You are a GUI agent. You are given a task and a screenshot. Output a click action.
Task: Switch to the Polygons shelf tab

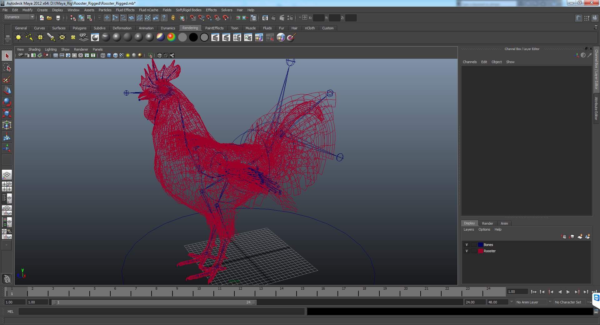(x=79, y=28)
